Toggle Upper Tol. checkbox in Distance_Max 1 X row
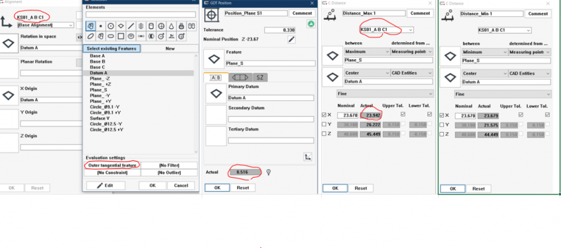This screenshot has height=248, width=561. pos(403,114)
